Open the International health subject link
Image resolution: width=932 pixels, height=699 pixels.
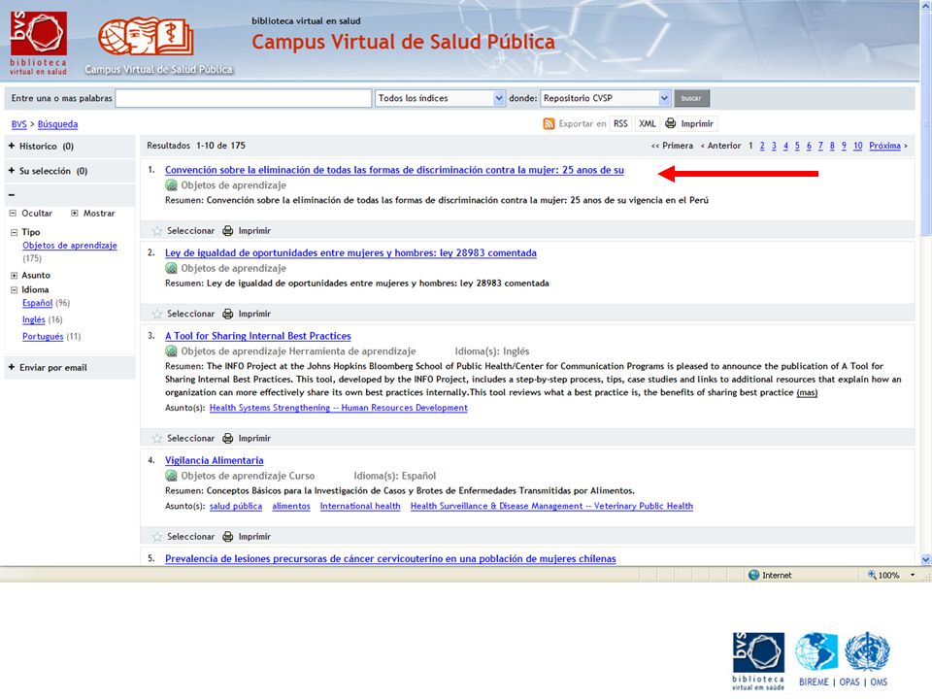tap(360, 506)
